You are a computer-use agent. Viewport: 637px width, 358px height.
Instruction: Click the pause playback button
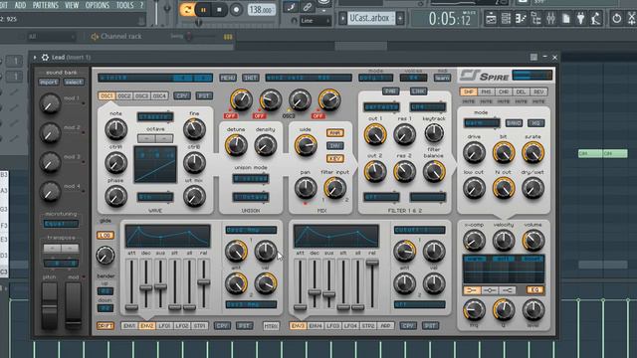pyautogui.click(x=203, y=9)
